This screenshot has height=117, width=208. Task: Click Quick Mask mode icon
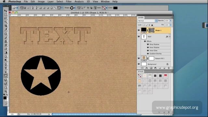pos(6,103)
